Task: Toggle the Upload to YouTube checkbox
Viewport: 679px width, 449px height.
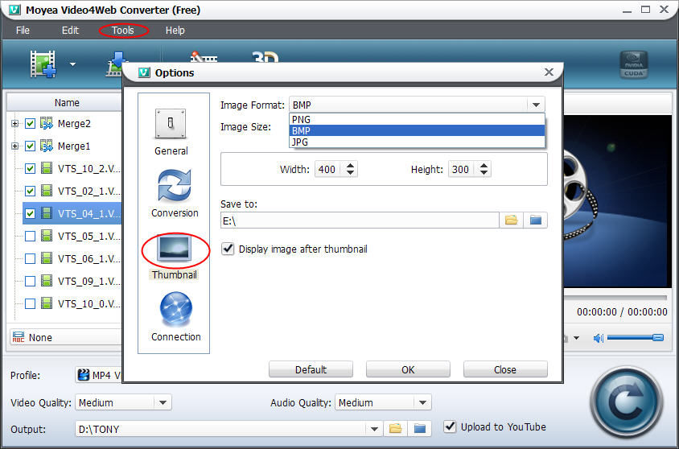Action: click(450, 426)
